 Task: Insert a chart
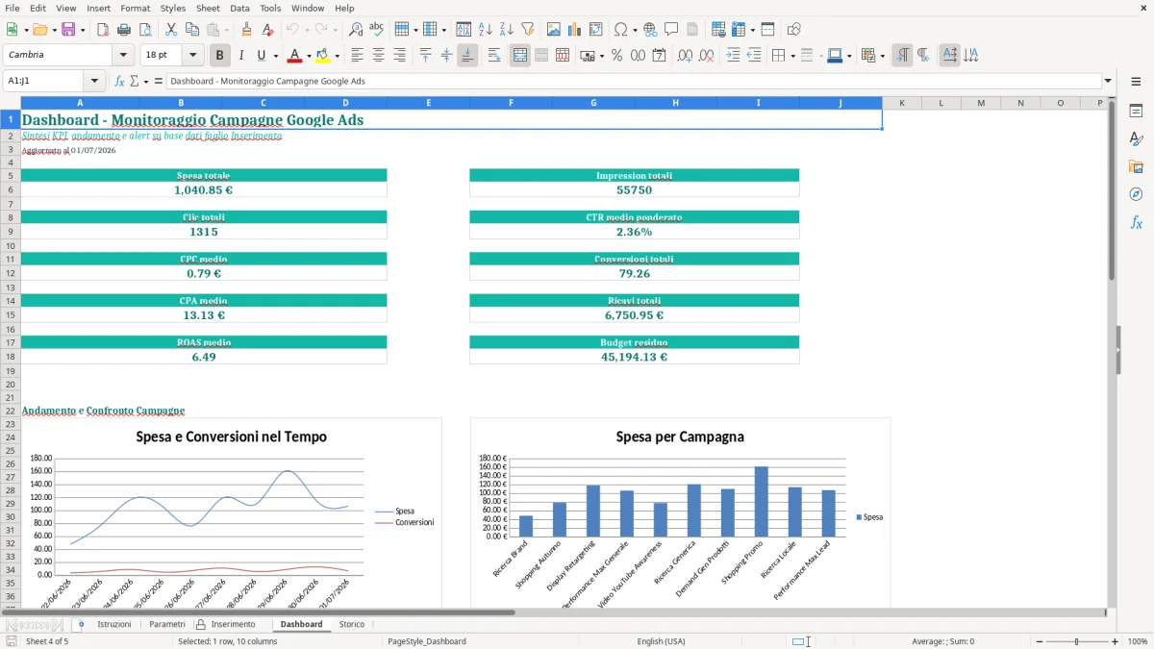click(x=575, y=30)
